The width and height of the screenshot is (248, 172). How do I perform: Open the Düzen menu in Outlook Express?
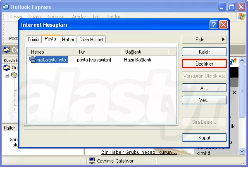(35, 16)
